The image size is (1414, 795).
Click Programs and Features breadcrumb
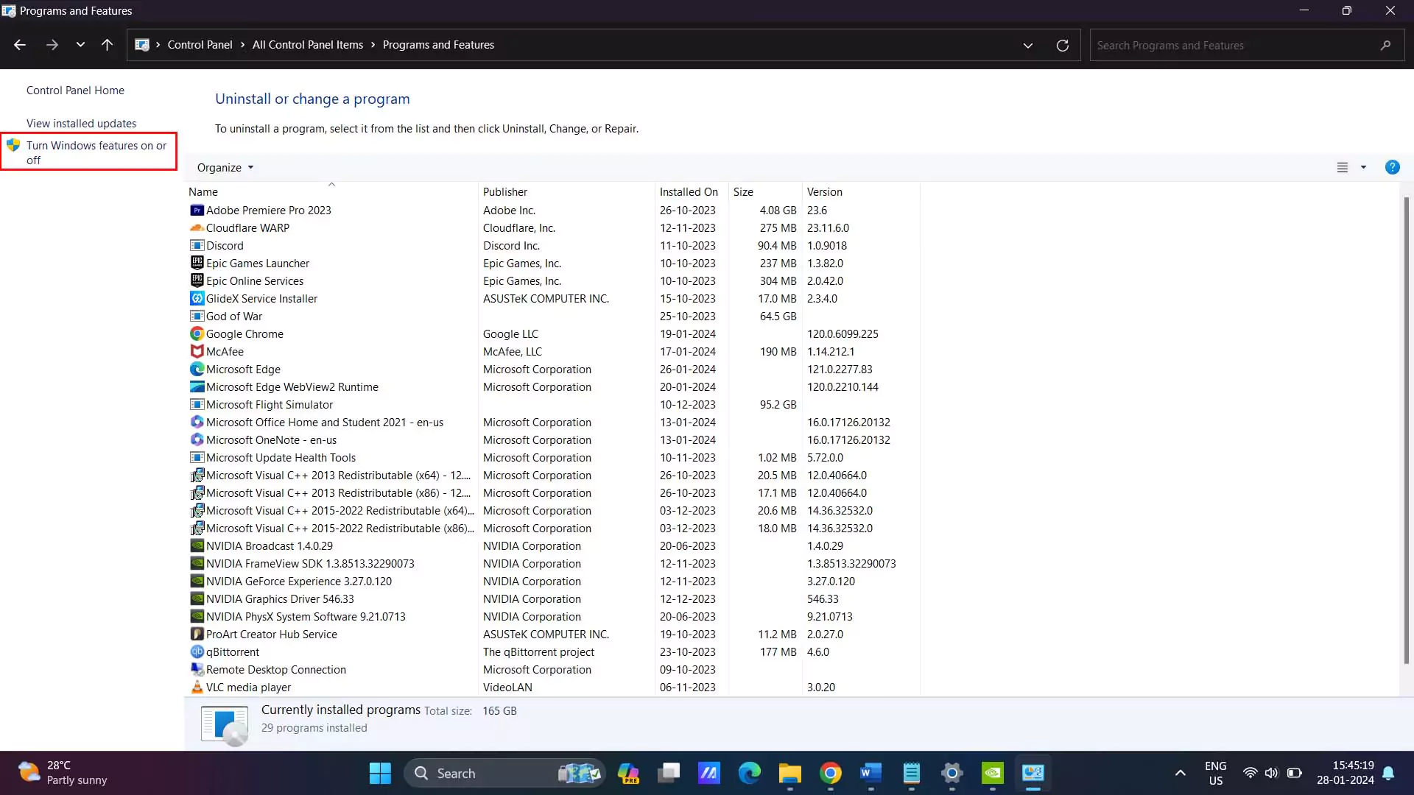click(438, 45)
